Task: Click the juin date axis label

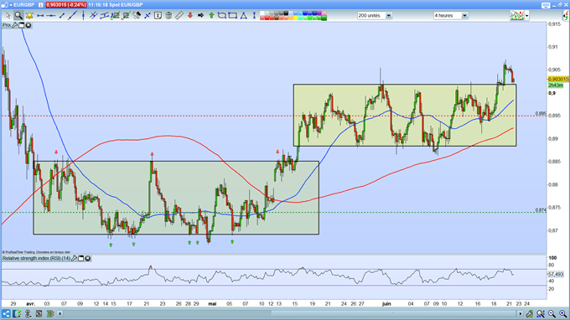Action: (x=386, y=303)
